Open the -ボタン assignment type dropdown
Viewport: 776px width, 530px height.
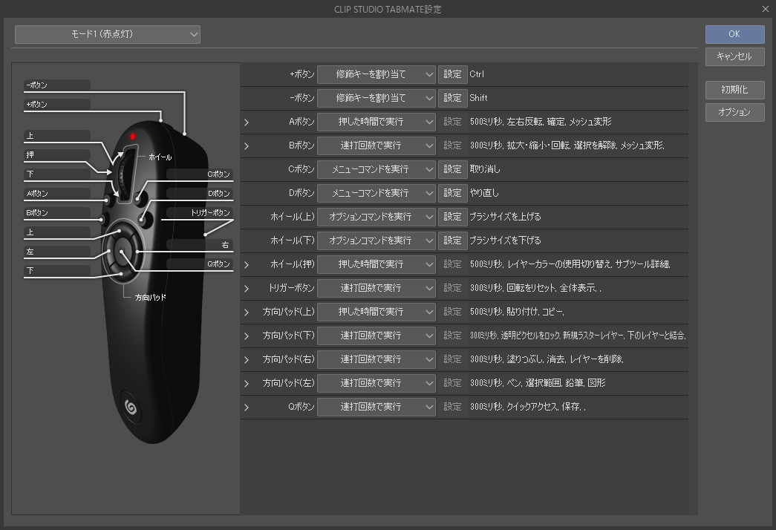376,98
